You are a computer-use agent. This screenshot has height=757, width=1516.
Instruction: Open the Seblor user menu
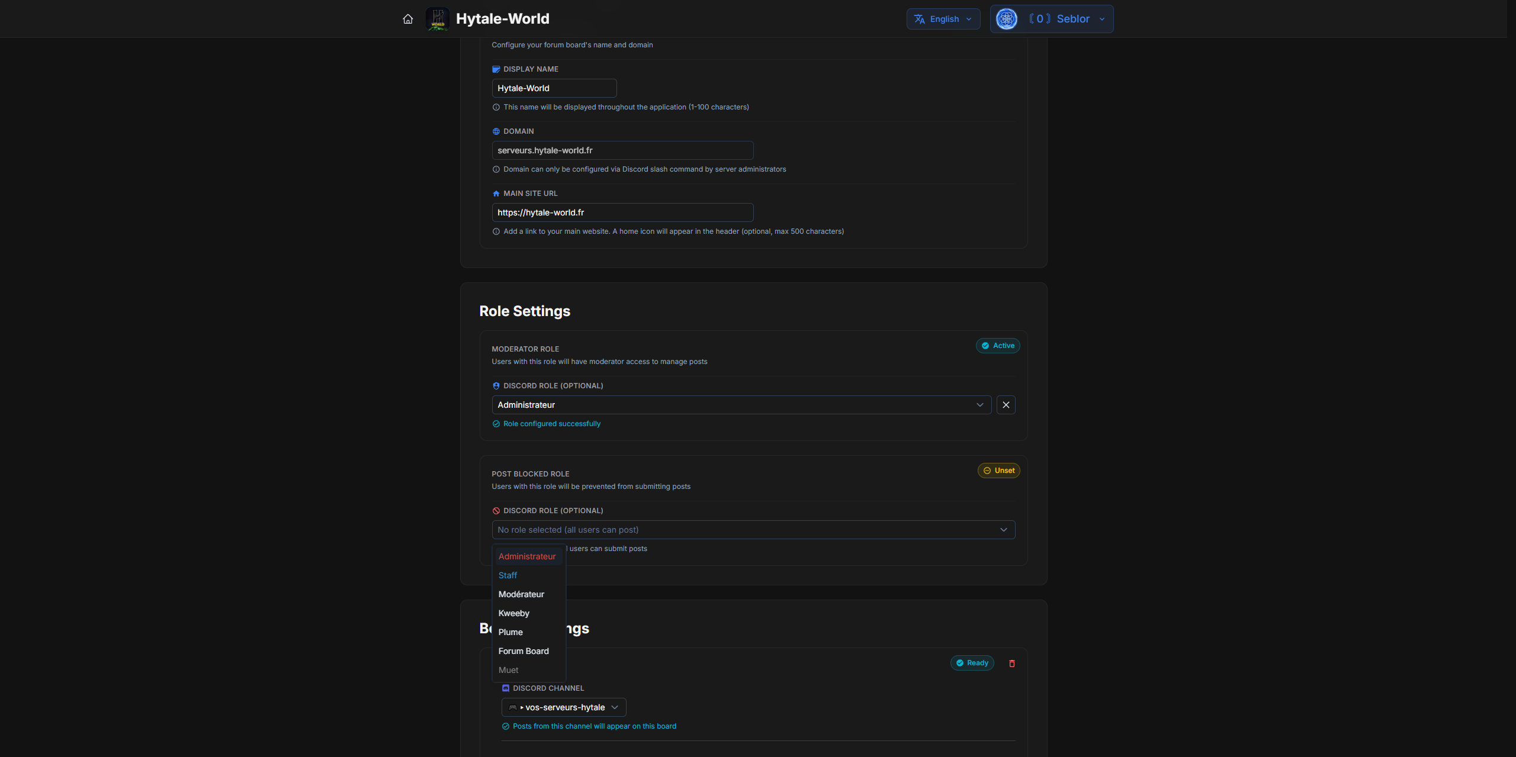1052,19
